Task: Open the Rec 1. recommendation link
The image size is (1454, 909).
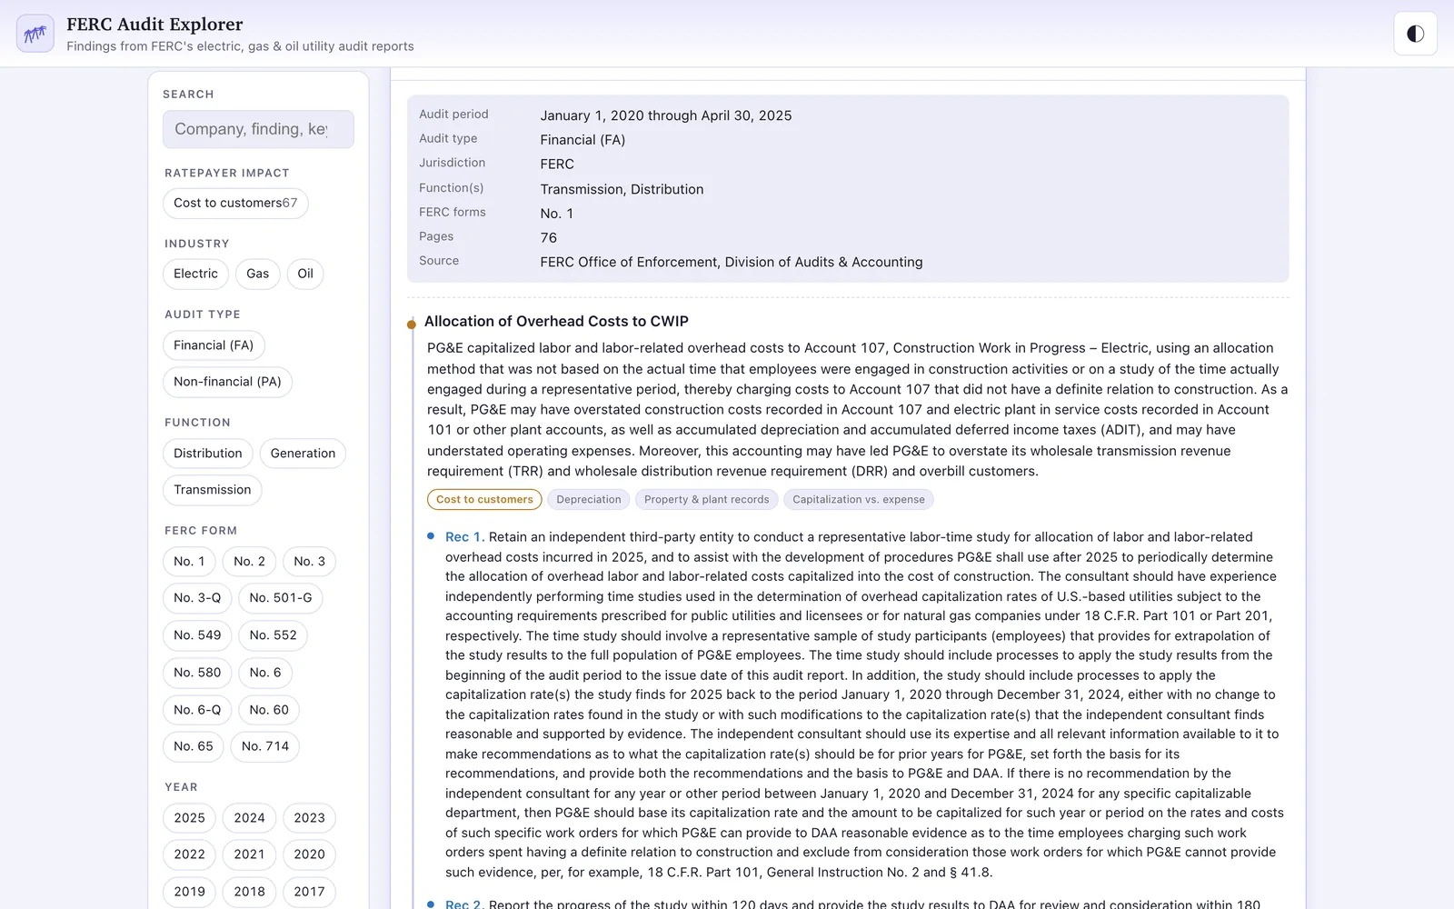Action: click(464, 537)
